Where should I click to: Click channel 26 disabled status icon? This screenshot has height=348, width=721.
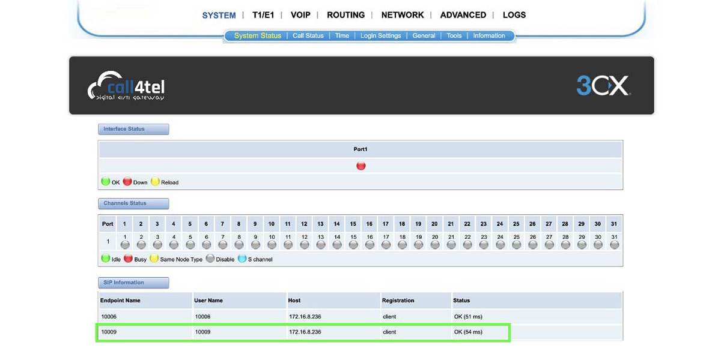532,245
